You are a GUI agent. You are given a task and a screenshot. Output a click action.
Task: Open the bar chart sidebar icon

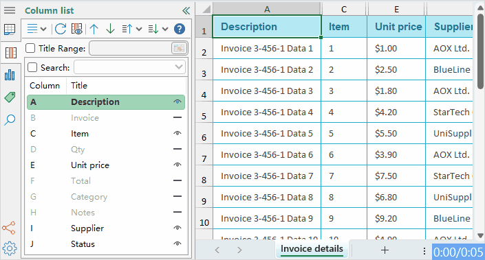coord(10,75)
